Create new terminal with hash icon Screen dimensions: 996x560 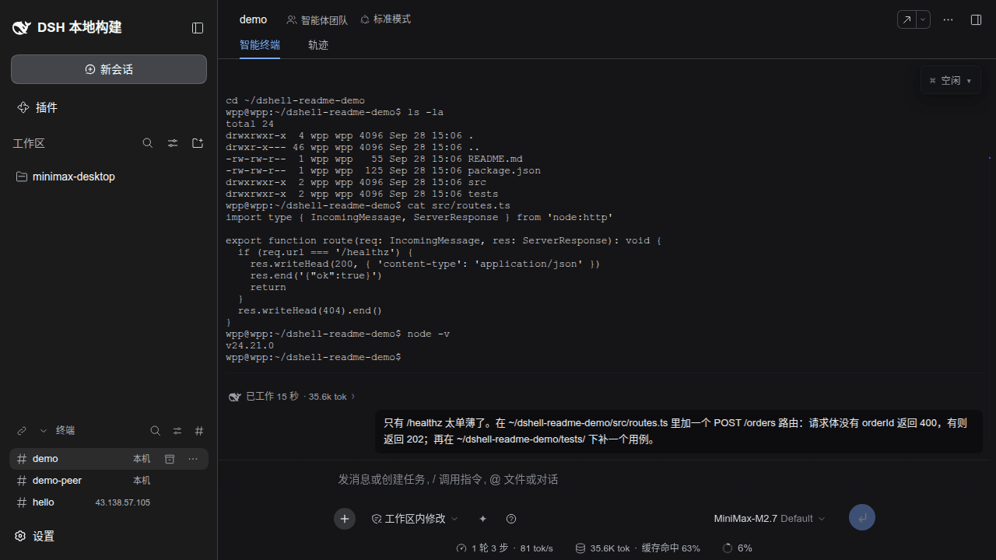(x=199, y=430)
